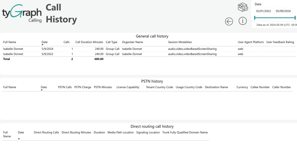Click General call history title
The width and height of the screenshot is (297, 153).
coord(152,36)
